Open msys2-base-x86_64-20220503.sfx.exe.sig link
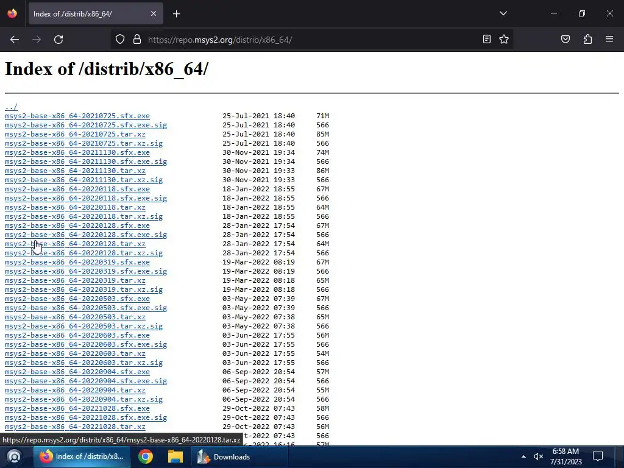This screenshot has width=624, height=468. [x=86, y=308]
